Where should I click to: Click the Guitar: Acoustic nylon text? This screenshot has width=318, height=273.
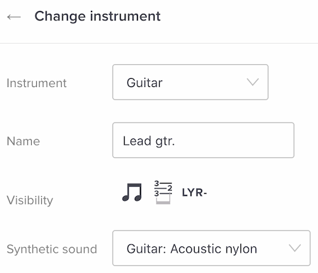(x=192, y=249)
